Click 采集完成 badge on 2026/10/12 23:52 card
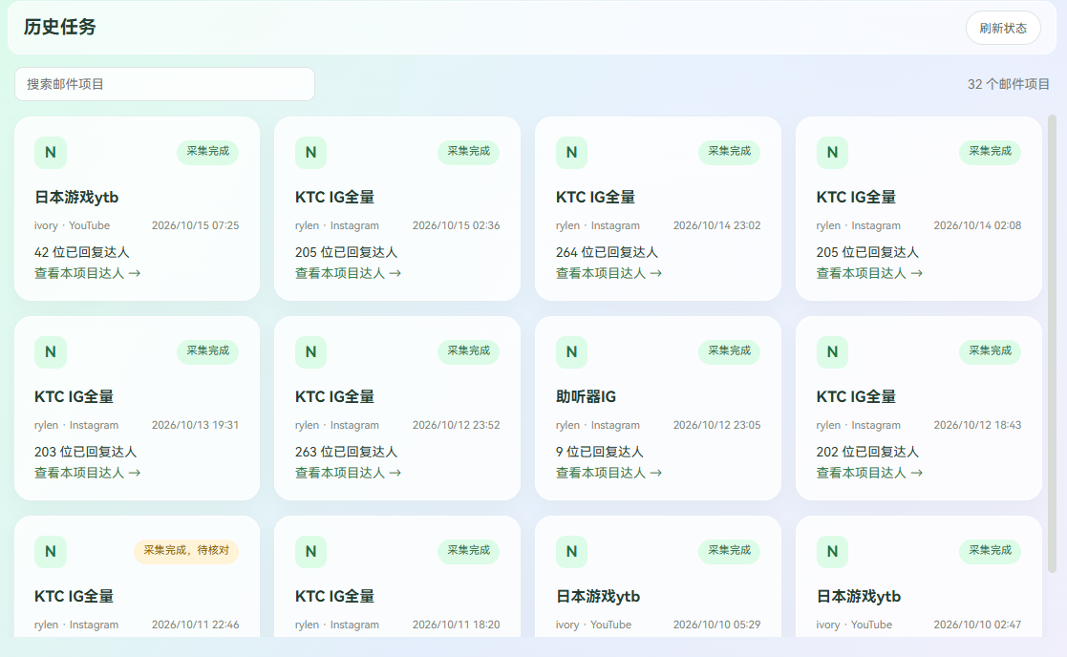The width and height of the screenshot is (1067, 657). click(x=468, y=351)
